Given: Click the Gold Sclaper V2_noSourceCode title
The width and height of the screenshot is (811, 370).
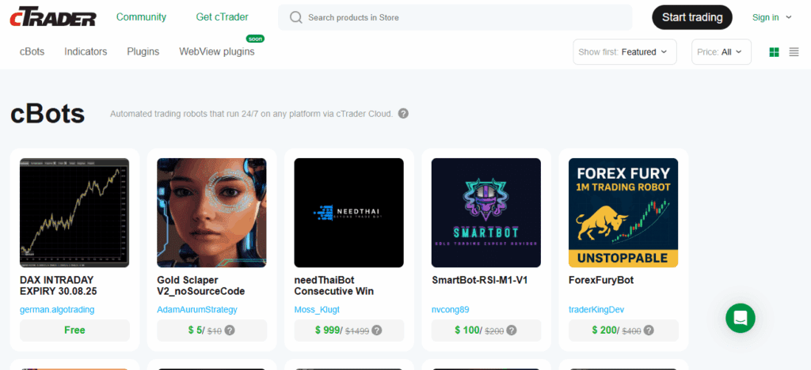Looking at the screenshot, I should coord(200,286).
